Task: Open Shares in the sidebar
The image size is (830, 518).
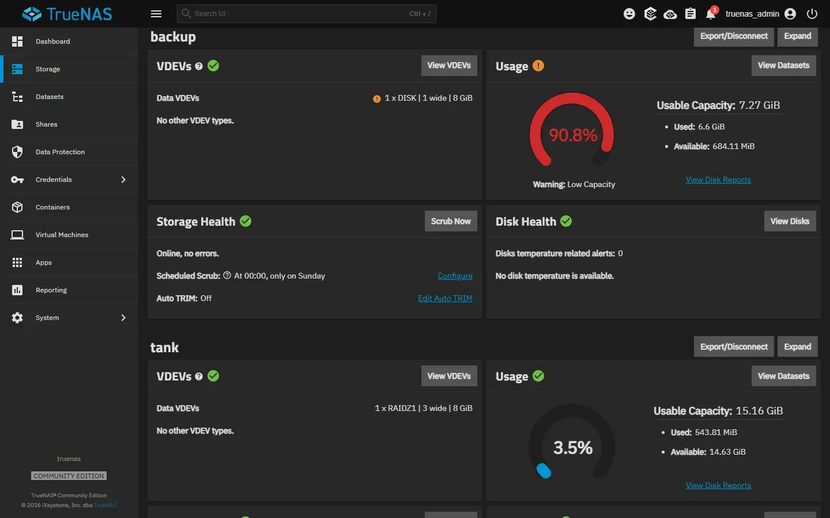Action: coord(69,124)
